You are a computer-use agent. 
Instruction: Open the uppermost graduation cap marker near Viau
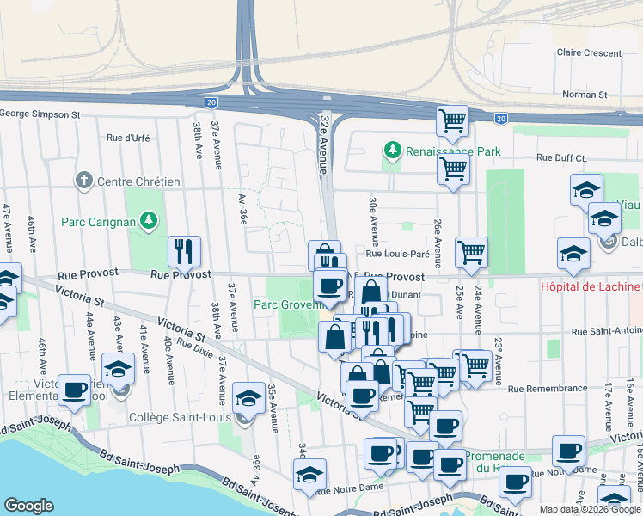point(586,191)
